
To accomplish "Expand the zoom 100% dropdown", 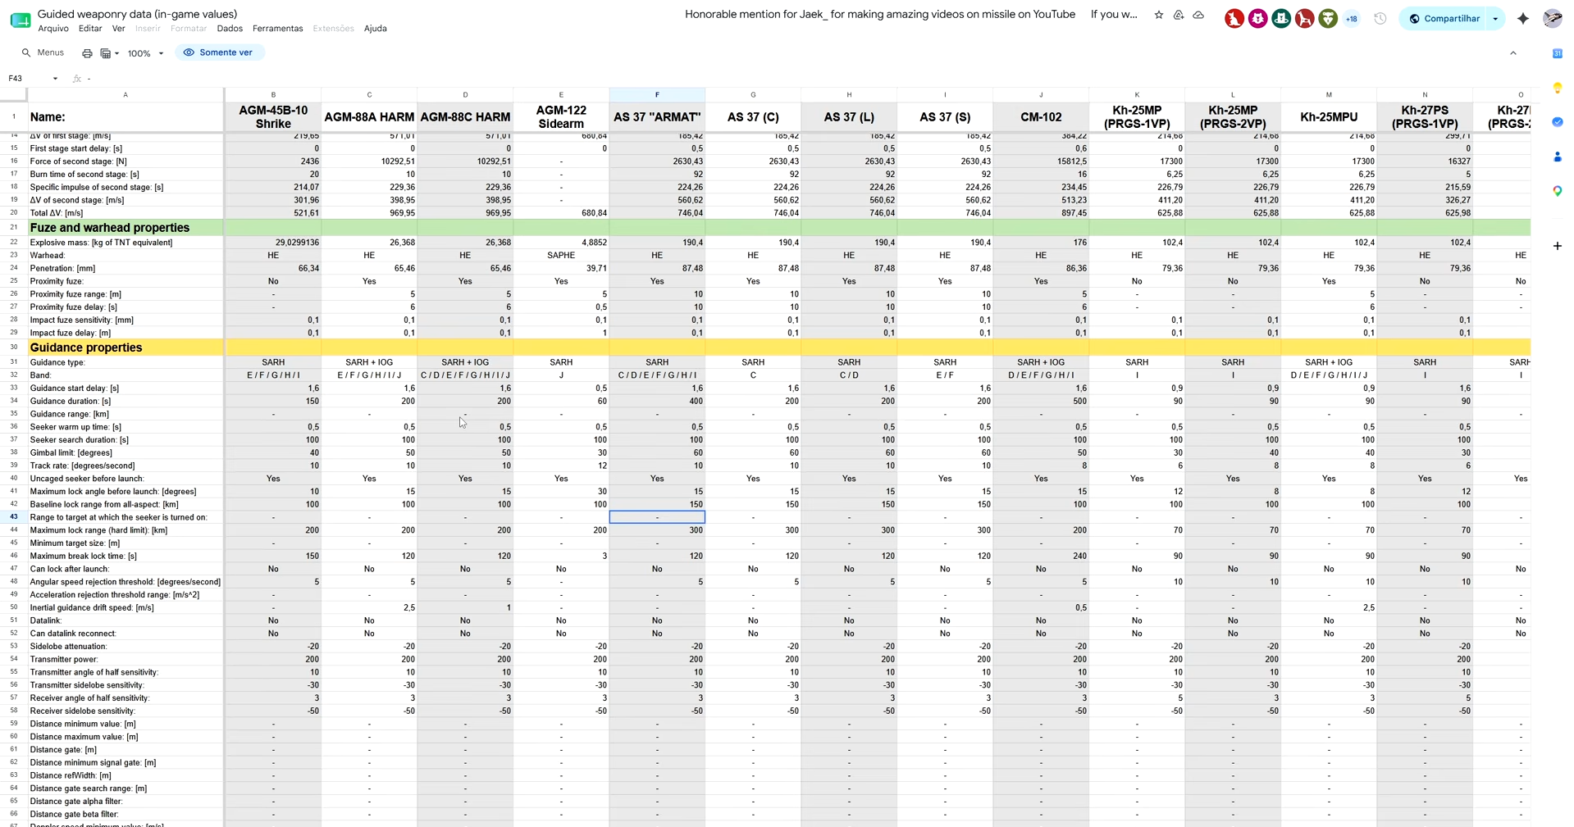I will (x=146, y=53).
